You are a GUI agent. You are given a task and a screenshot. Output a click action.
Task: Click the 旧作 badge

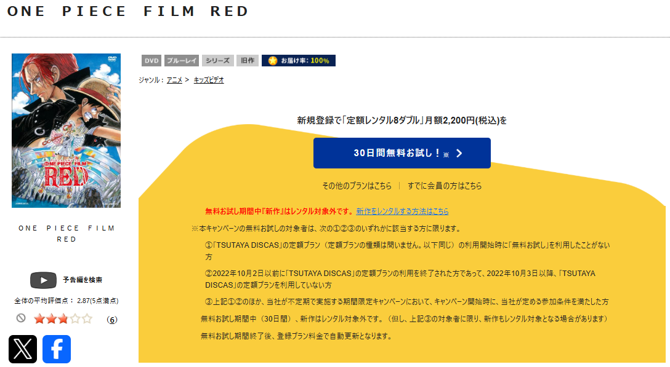click(x=247, y=60)
